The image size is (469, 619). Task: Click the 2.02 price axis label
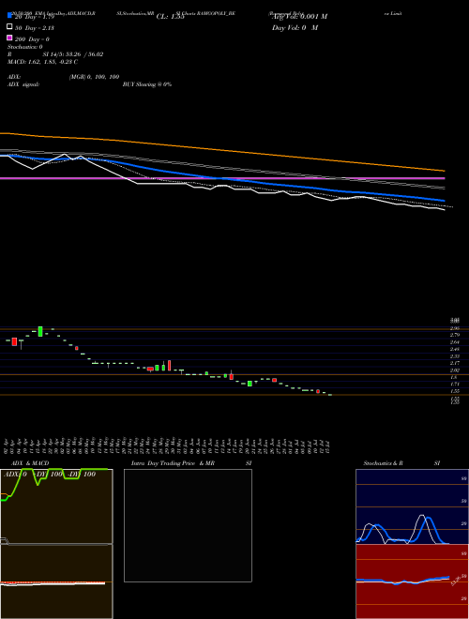455,370
